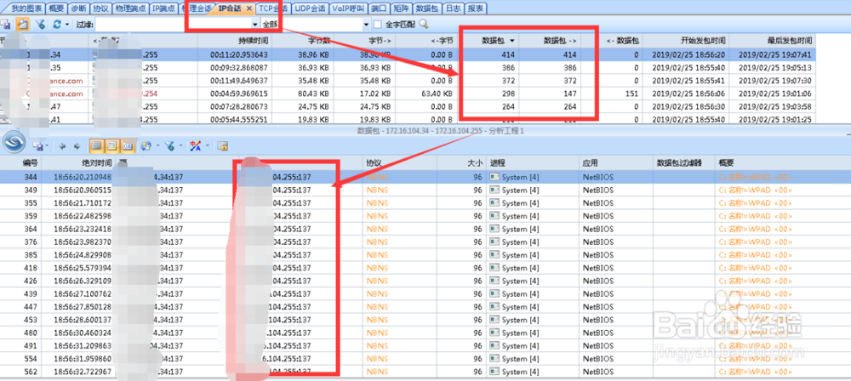Go to the previous packet arrow
851x381 pixels.
pos(62,146)
